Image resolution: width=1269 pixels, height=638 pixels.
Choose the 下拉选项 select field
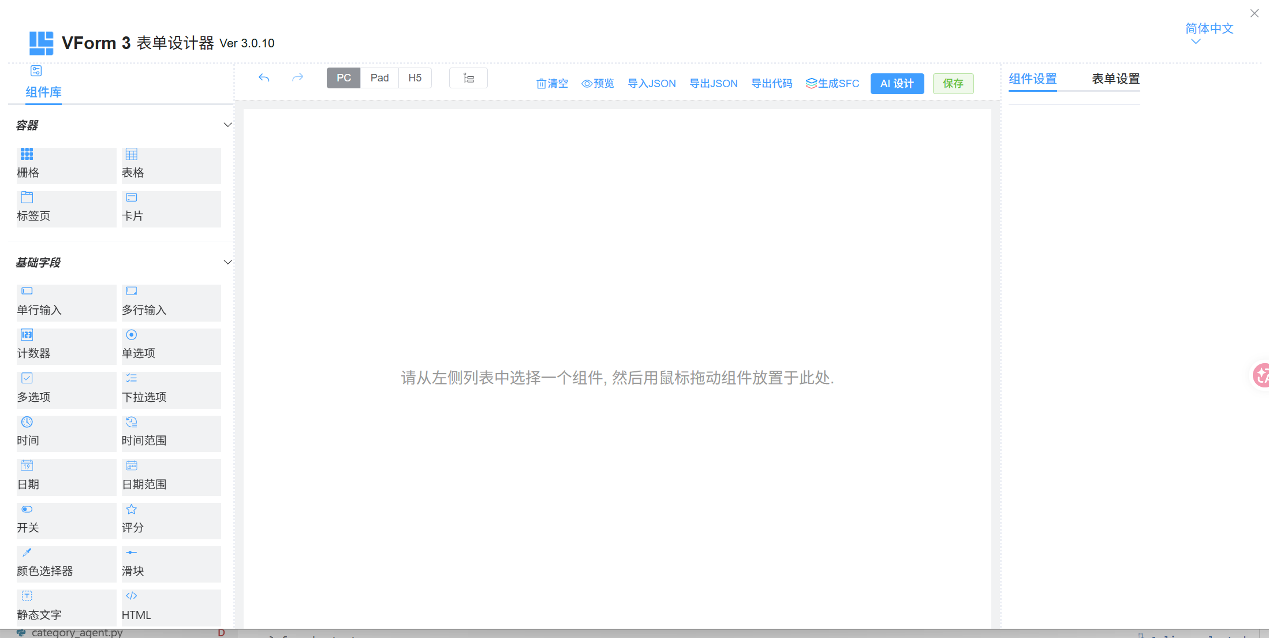(x=171, y=390)
